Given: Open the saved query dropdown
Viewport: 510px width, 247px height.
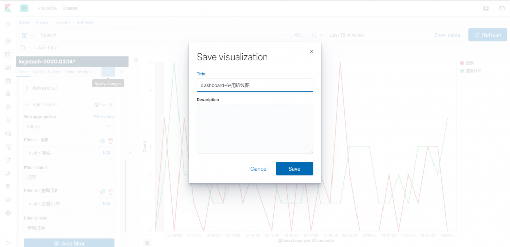Looking at the screenshot, I should coord(28,35).
